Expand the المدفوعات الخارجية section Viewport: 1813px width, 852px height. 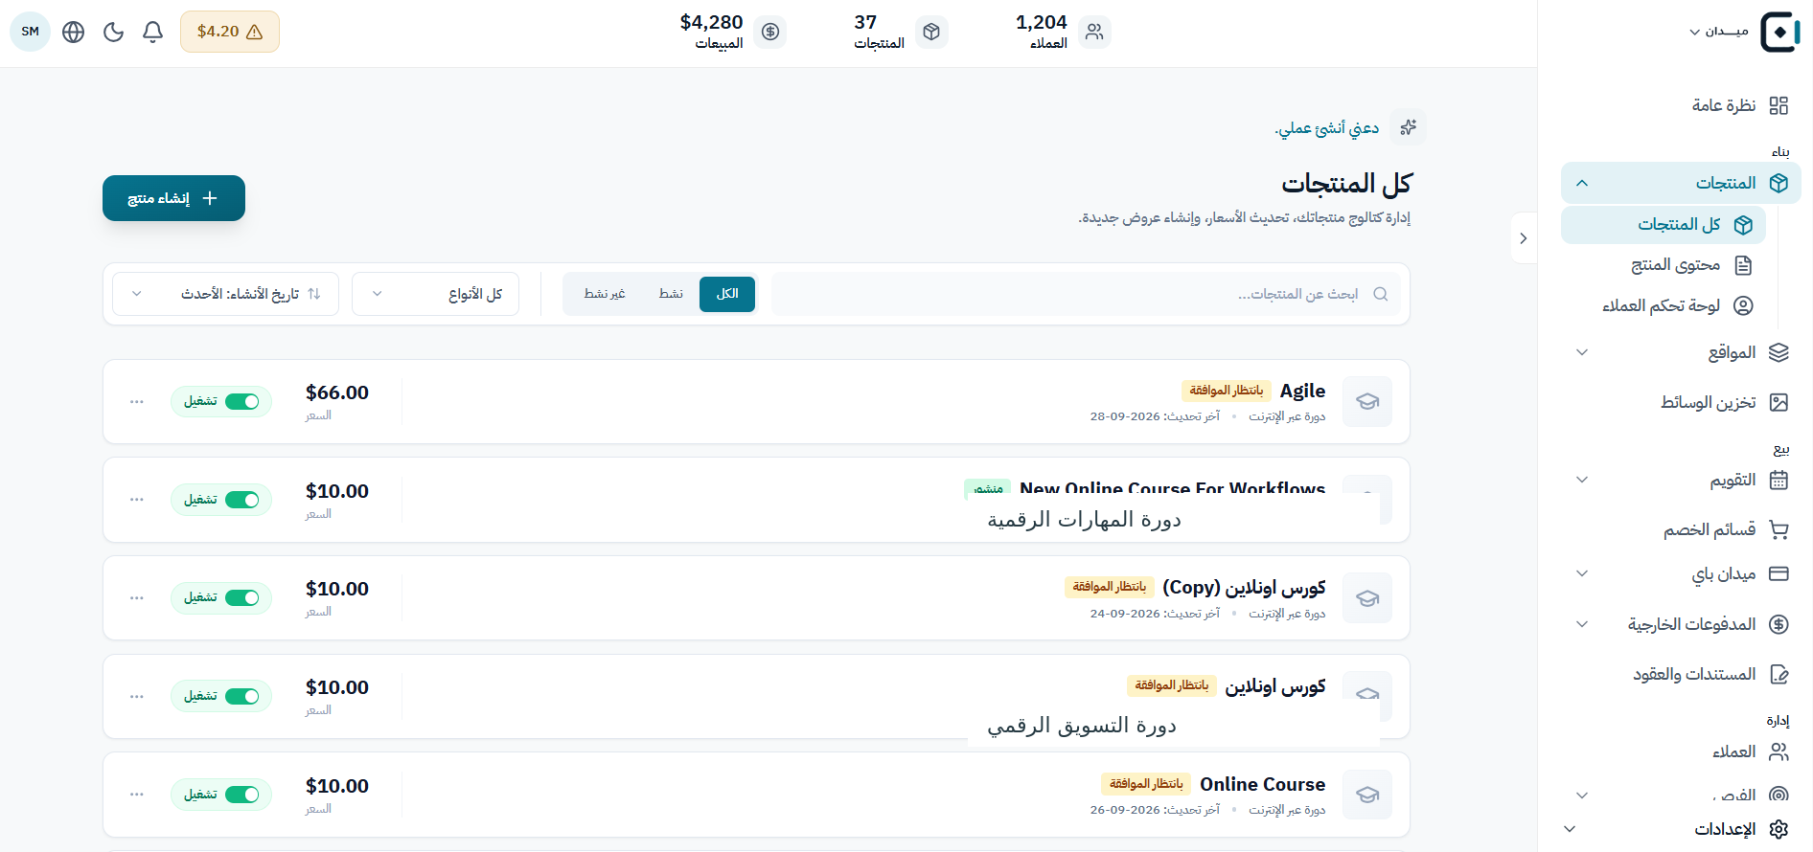[1582, 624]
